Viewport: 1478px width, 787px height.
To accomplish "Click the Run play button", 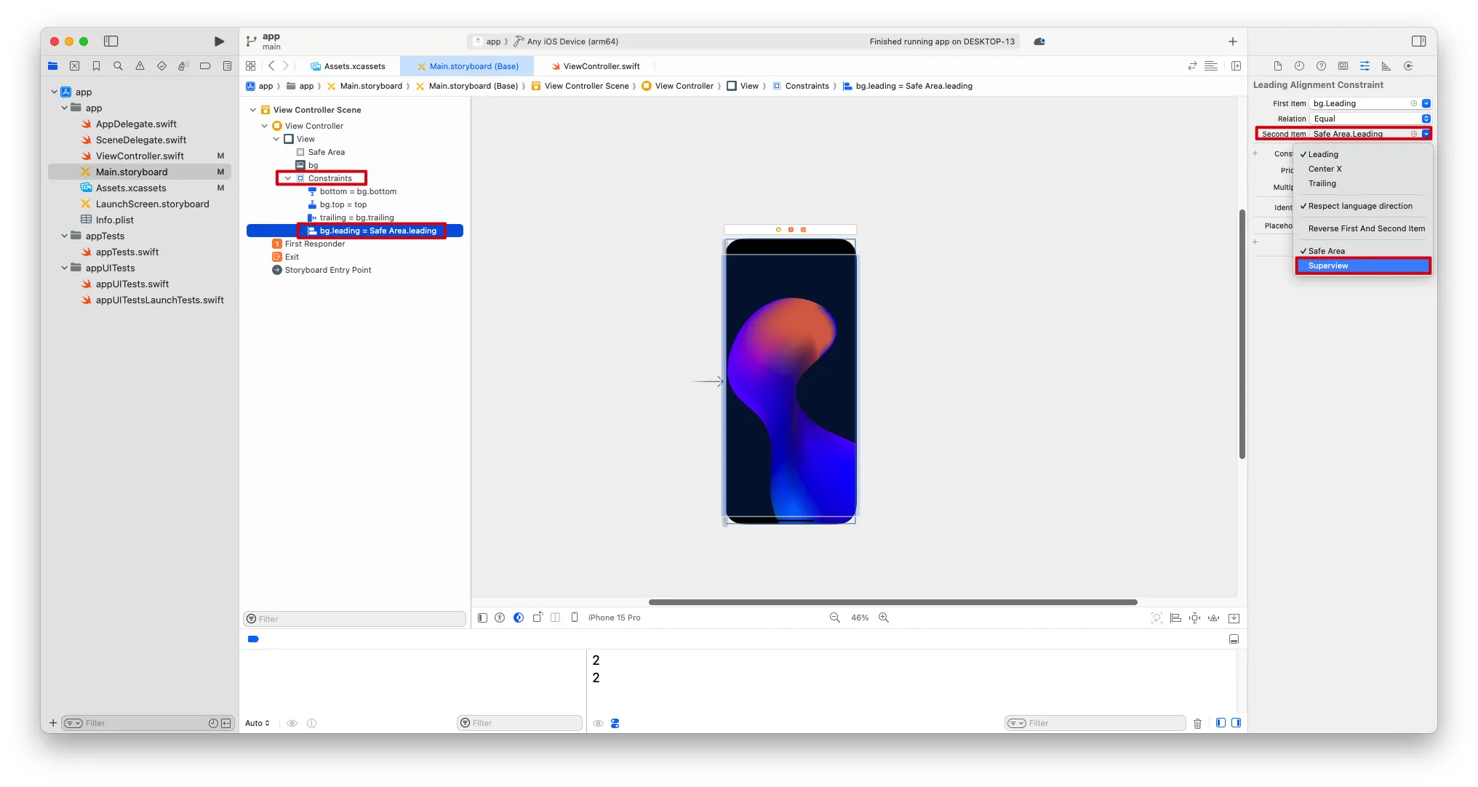I will 219,41.
